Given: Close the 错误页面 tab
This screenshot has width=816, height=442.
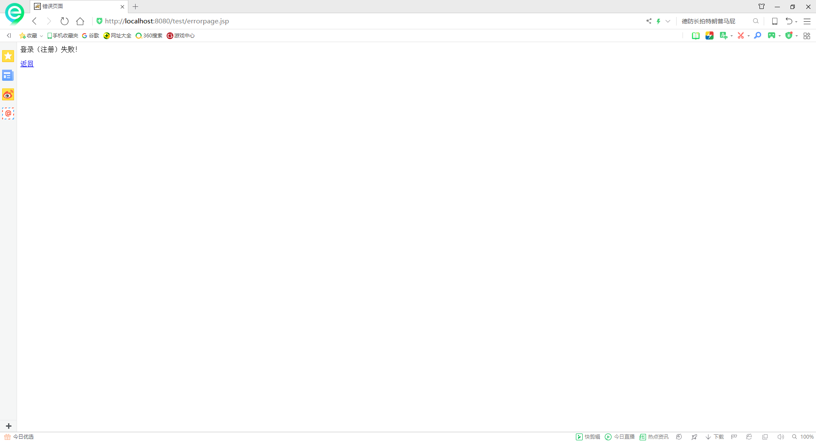Looking at the screenshot, I should click(122, 7).
